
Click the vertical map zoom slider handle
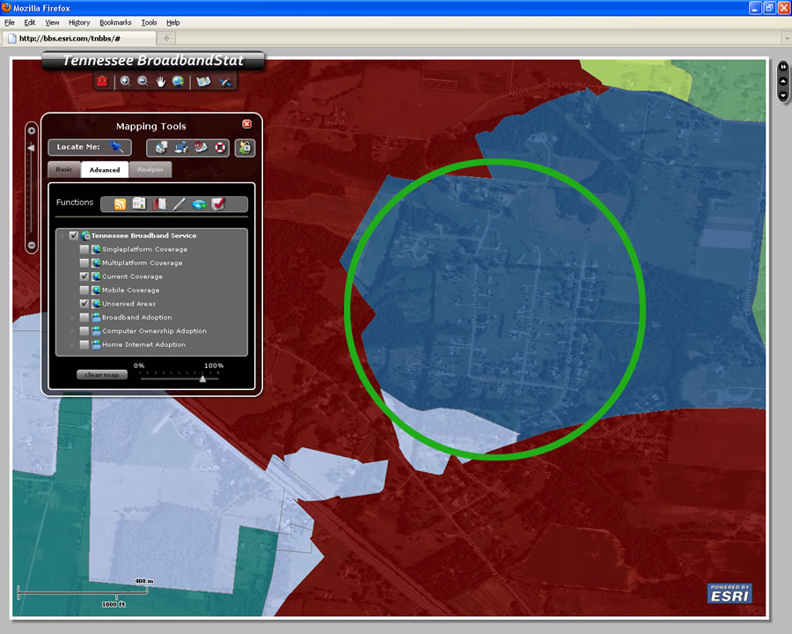pyautogui.click(x=31, y=148)
